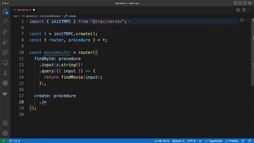Open the Docker whale view
This screenshot has width=254, height=143.
tap(5, 94)
